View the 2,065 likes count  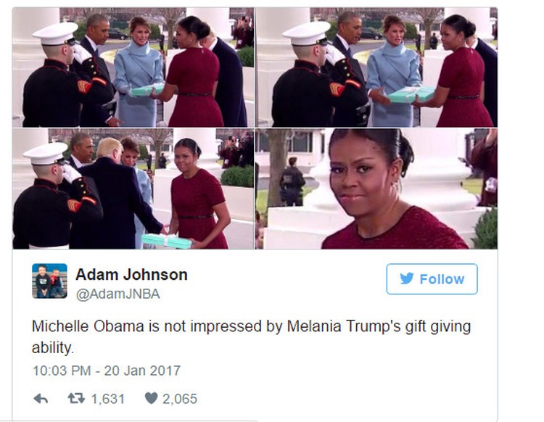pyautogui.click(x=180, y=399)
